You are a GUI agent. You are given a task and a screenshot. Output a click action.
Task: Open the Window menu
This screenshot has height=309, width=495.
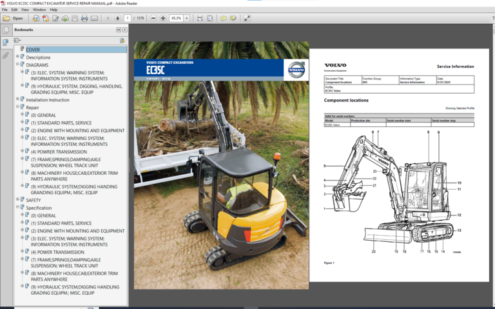point(39,10)
